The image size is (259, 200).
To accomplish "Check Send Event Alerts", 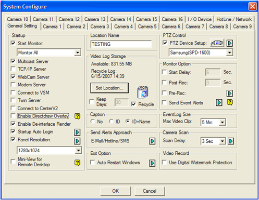I will tap(164, 102).
